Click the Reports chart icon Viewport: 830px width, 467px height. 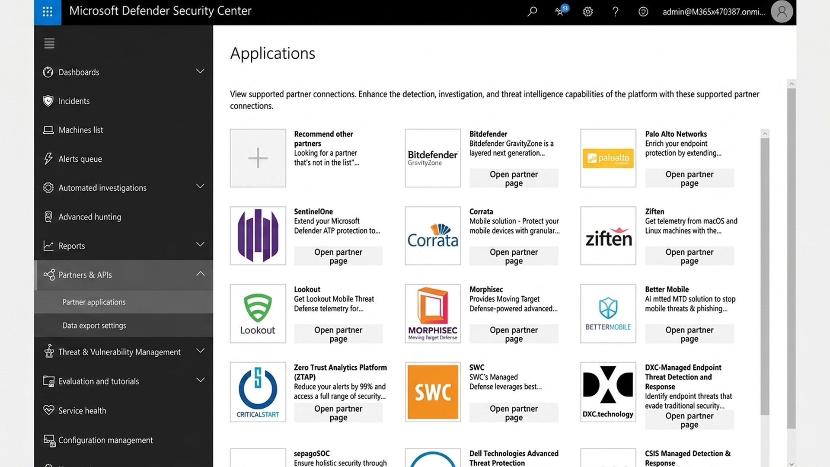(48, 246)
